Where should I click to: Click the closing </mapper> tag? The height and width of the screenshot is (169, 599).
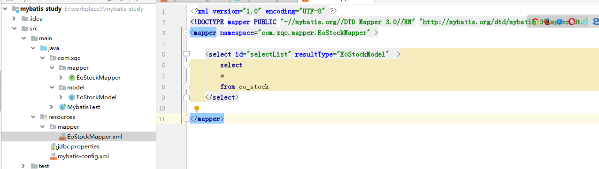(x=207, y=119)
